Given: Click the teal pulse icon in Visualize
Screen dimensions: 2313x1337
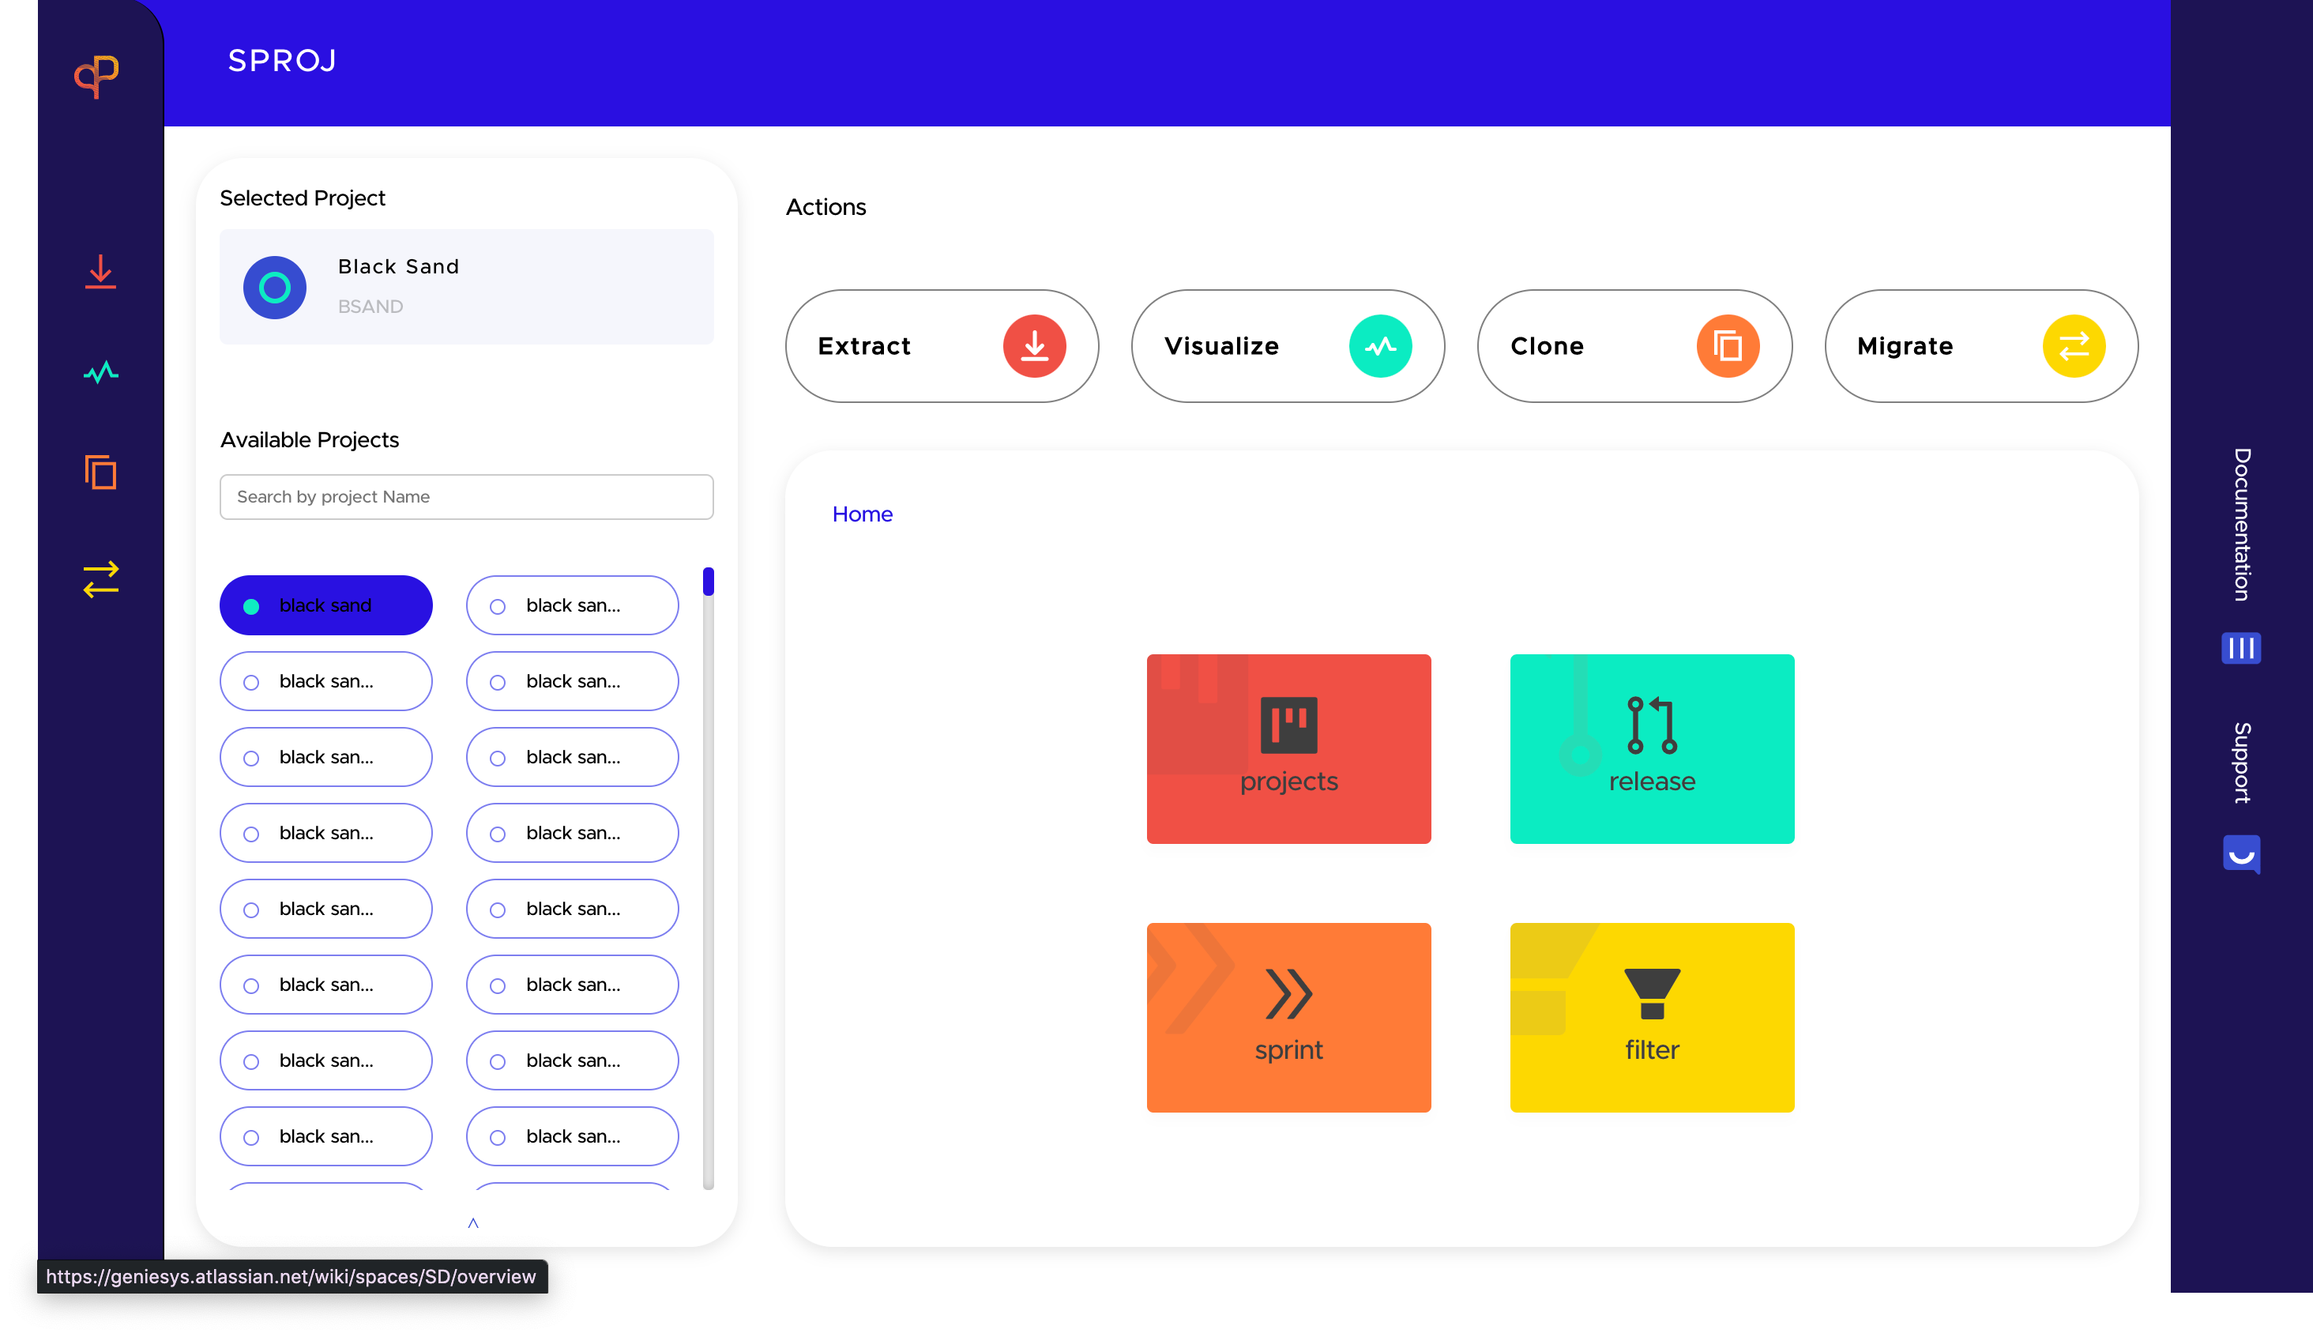Looking at the screenshot, I should click(1381, 346).
